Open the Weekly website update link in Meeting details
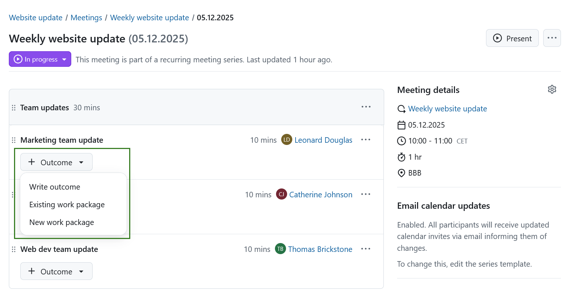Screen dimensions: 565x291 [x=447, y=109]
